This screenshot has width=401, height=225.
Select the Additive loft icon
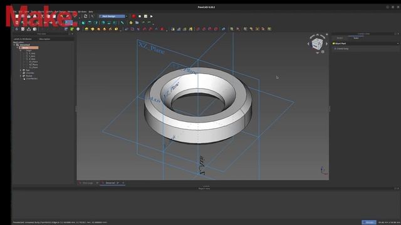(x=98, y=29)
